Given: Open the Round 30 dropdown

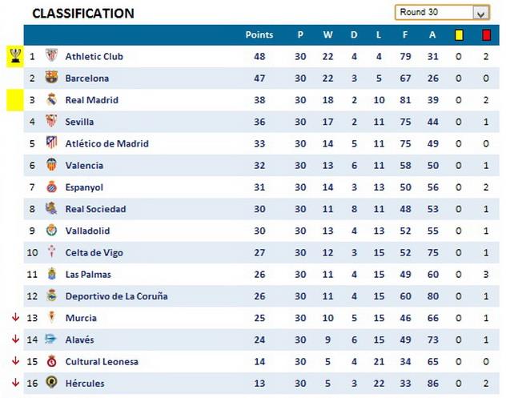Looking at the screenshot, I should point(480,13).
